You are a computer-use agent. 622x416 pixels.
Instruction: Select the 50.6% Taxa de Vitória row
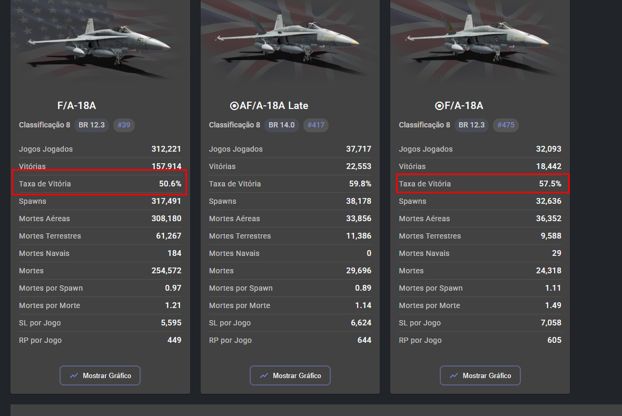[100, 184]
